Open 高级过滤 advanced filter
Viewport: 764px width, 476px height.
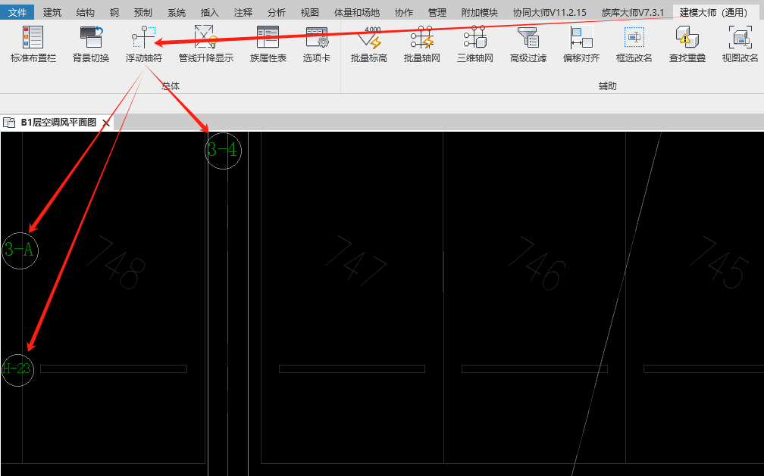pos(528,45)
